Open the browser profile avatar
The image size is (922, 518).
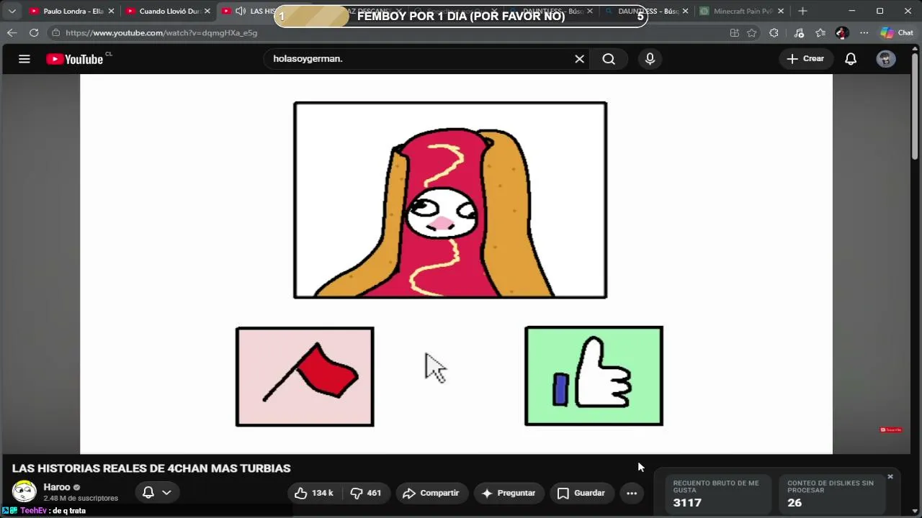842,33
